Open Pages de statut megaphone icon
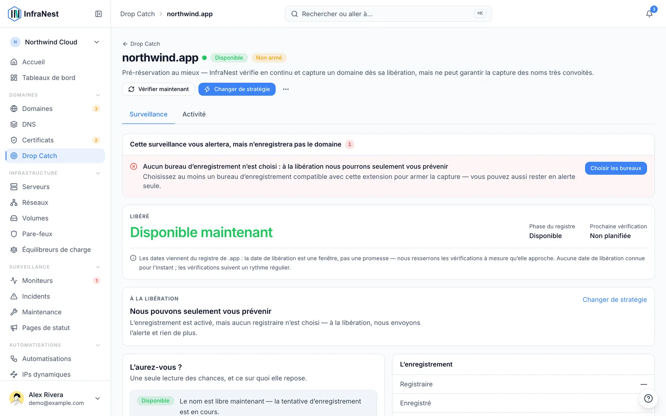Image resolution: width=666 pixels, height=416 pixels. (14, 328)
